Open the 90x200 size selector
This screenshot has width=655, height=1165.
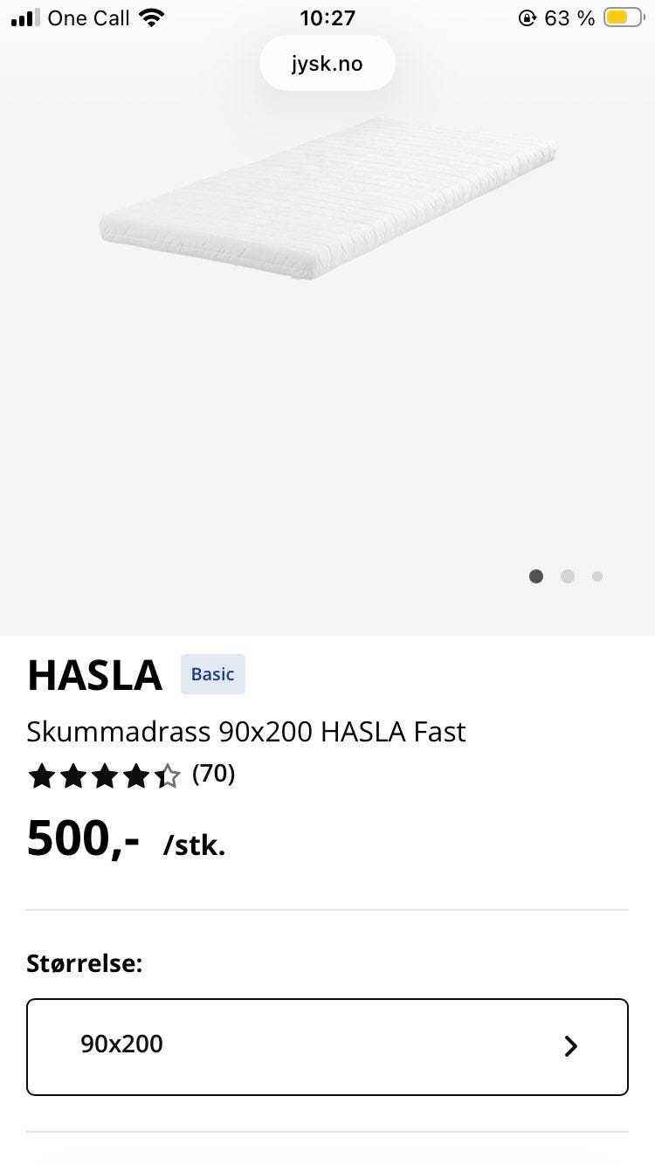[327, 1046]
